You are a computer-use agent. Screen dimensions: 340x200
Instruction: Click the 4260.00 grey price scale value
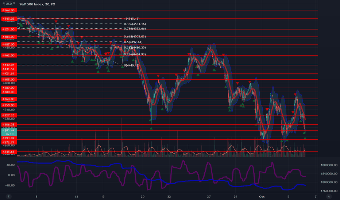tap(9, 145)
